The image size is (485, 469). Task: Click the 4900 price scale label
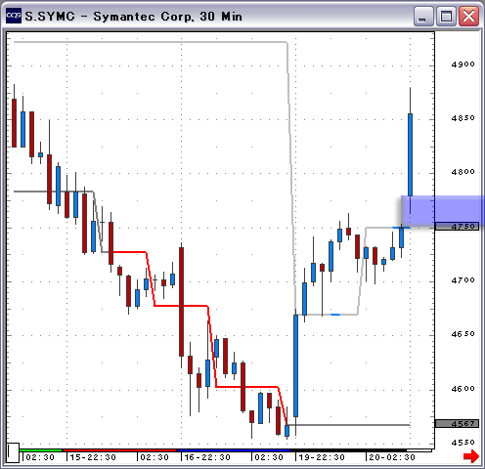pyautogui.click(x=463, y=64)
